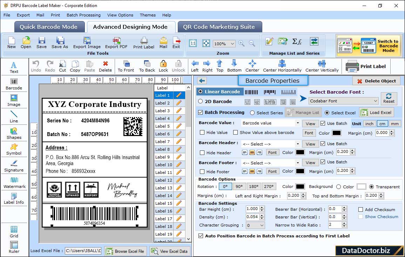
Task: Enable Show Value above barcode
Action: point(235,133)
